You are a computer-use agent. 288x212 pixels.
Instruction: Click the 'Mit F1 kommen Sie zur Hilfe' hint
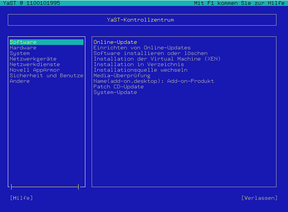[x=239, y=3]
